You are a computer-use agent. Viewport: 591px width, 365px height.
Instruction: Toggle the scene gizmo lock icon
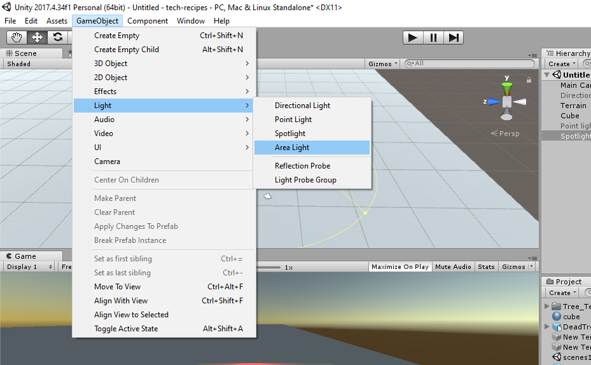click(x=529, y=80)
